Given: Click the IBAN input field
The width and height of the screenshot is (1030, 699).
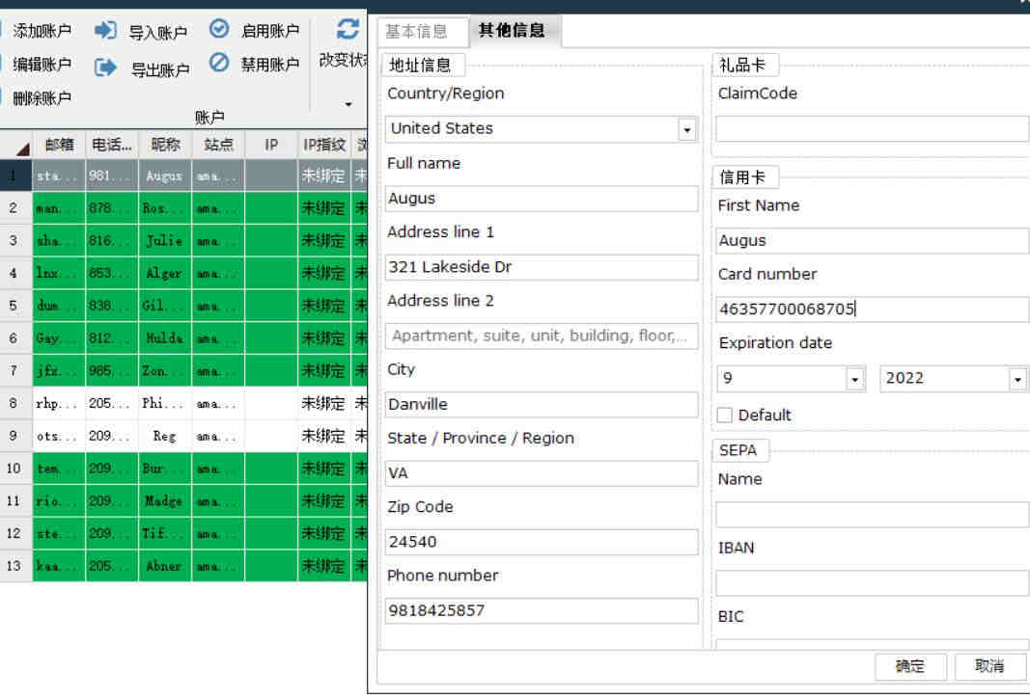Looking at the screenshot, I should pos(873,583).
